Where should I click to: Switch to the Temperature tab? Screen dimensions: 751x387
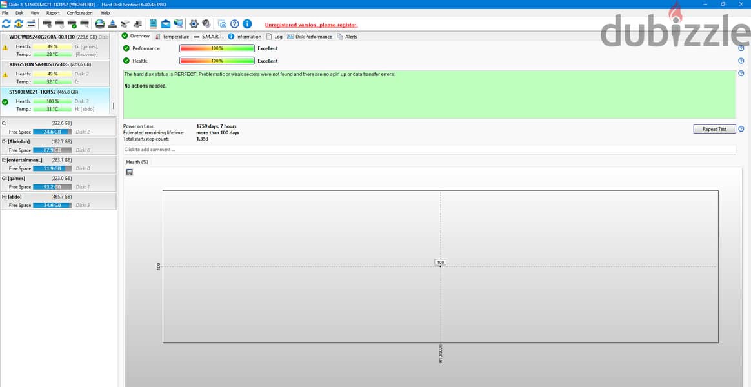(x=172, y=36)
